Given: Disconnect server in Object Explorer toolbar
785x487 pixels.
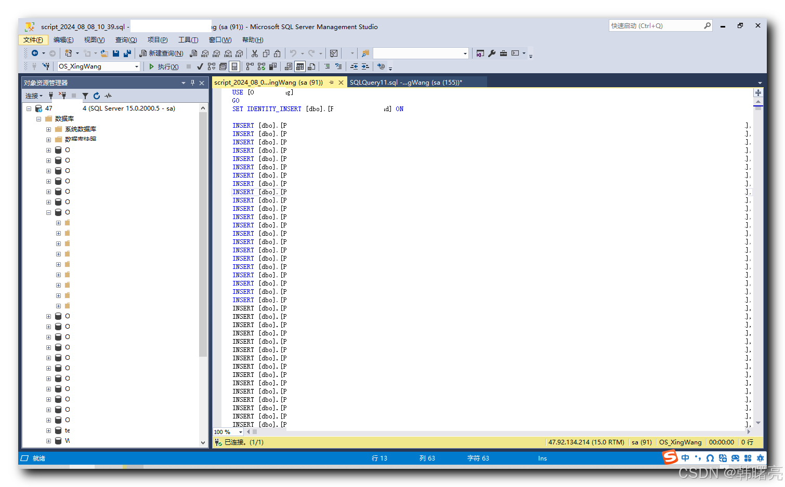Looking at the screenshot, I should coord(62,96).
